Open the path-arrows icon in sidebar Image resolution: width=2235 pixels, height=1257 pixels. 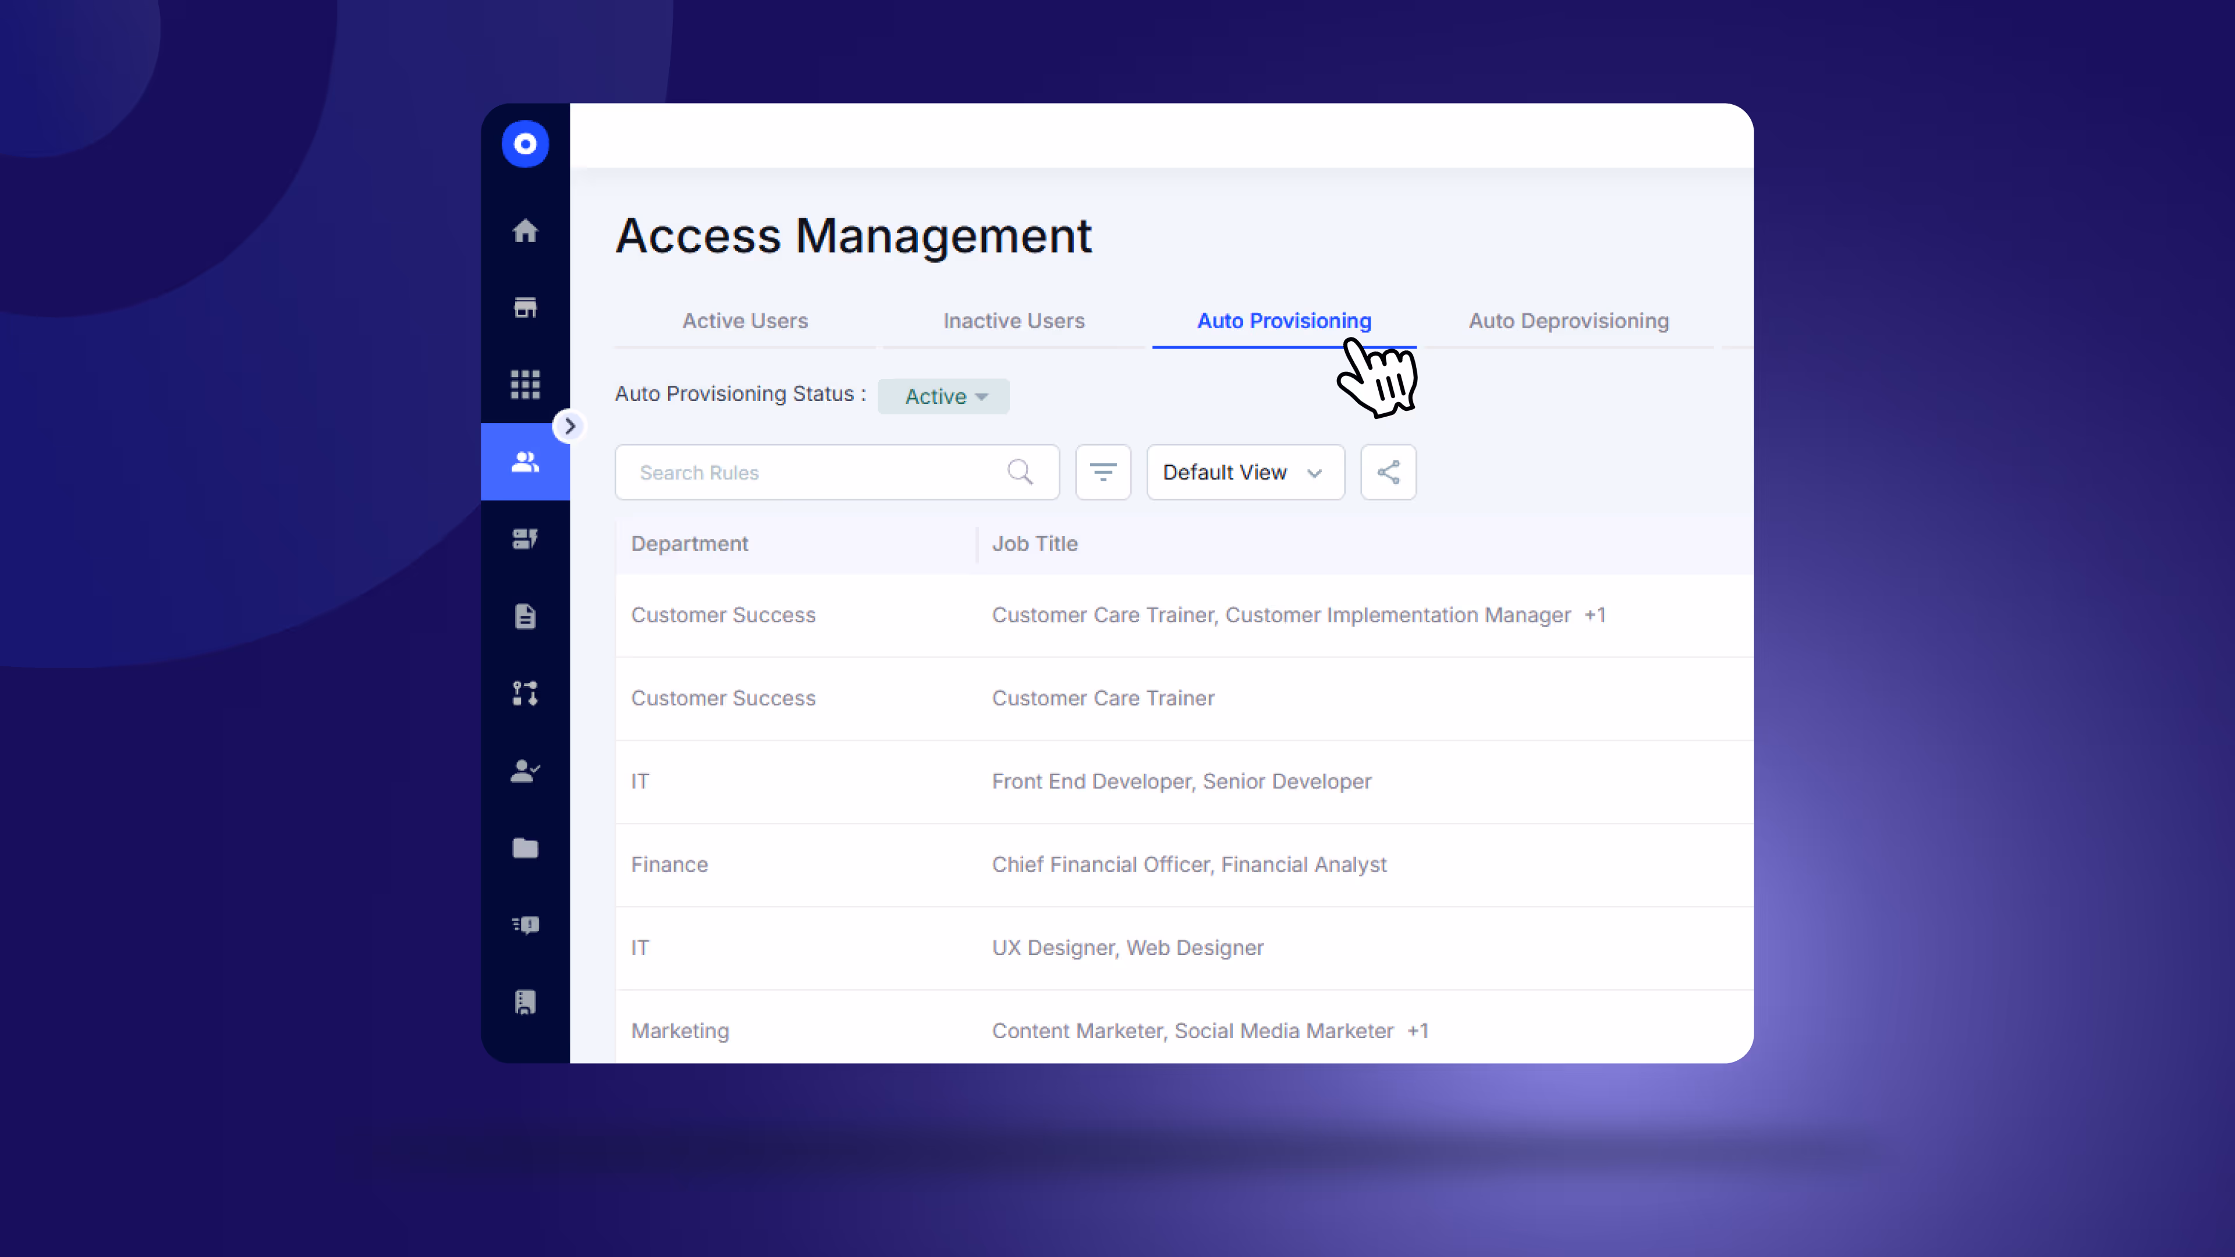(525, 693)
